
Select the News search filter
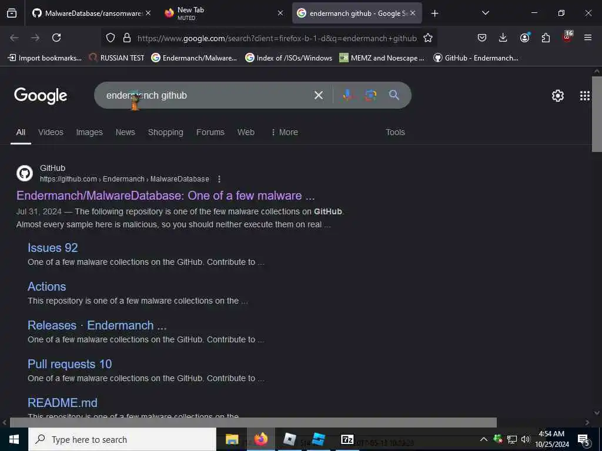click(125, 132)
